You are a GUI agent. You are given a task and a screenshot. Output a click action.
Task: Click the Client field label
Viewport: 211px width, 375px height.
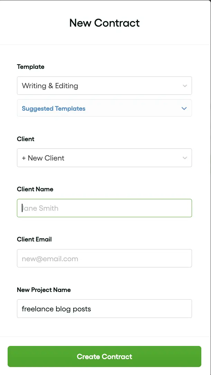coord(26,139)
